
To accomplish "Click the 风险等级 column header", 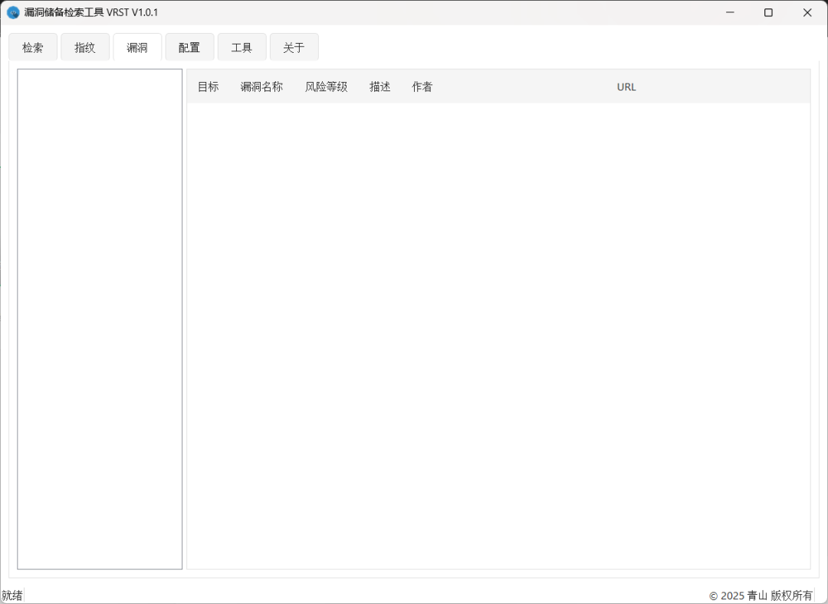I will pos(327,87).
